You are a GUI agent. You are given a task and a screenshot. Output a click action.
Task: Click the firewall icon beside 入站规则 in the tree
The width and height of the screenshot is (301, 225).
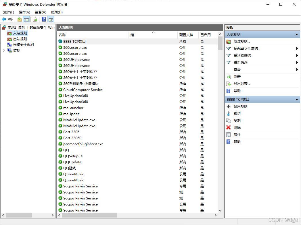(x=9, y=33)
